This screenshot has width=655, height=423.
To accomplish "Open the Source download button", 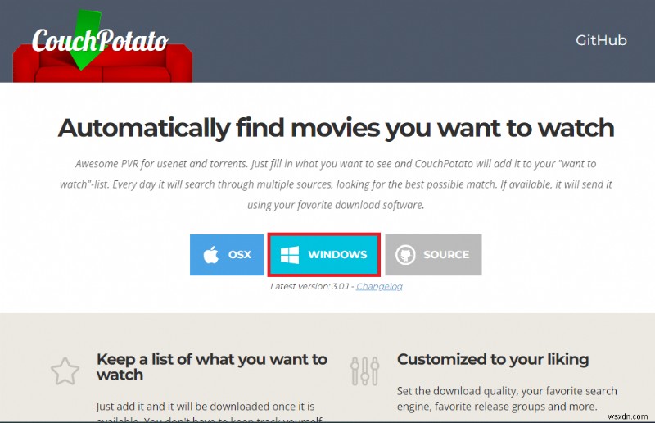I will (433, 255).
